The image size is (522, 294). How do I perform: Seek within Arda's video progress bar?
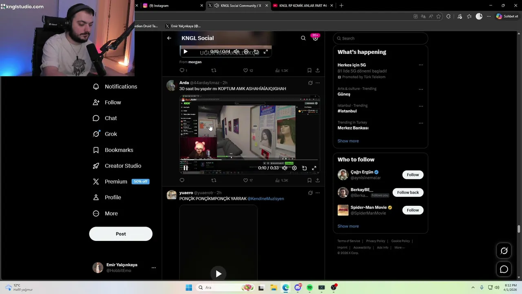pyautogui.click(x=250, y=160)
